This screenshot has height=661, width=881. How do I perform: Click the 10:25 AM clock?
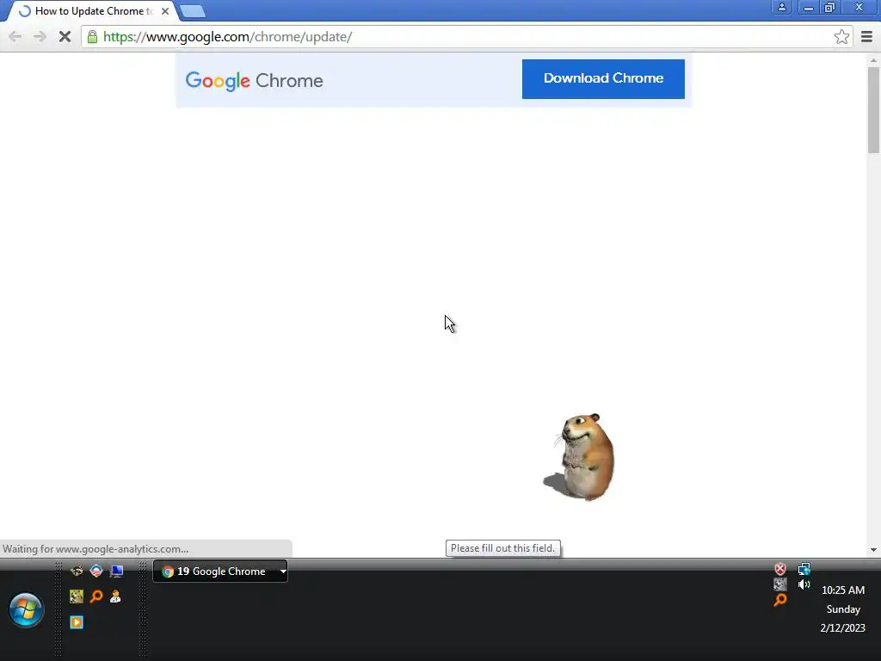coord(843,590)
